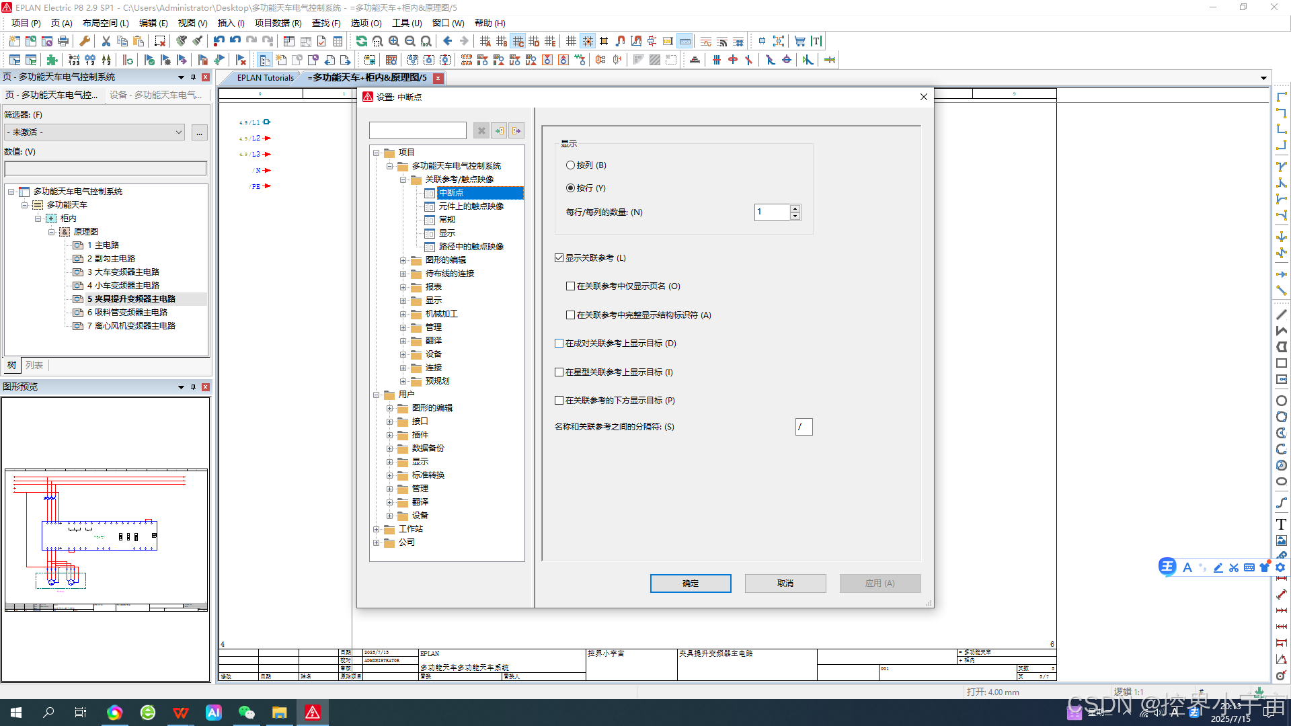Switch to the 列表 tab in navigator
This screenshot has height=726, width=1291.
34,366
